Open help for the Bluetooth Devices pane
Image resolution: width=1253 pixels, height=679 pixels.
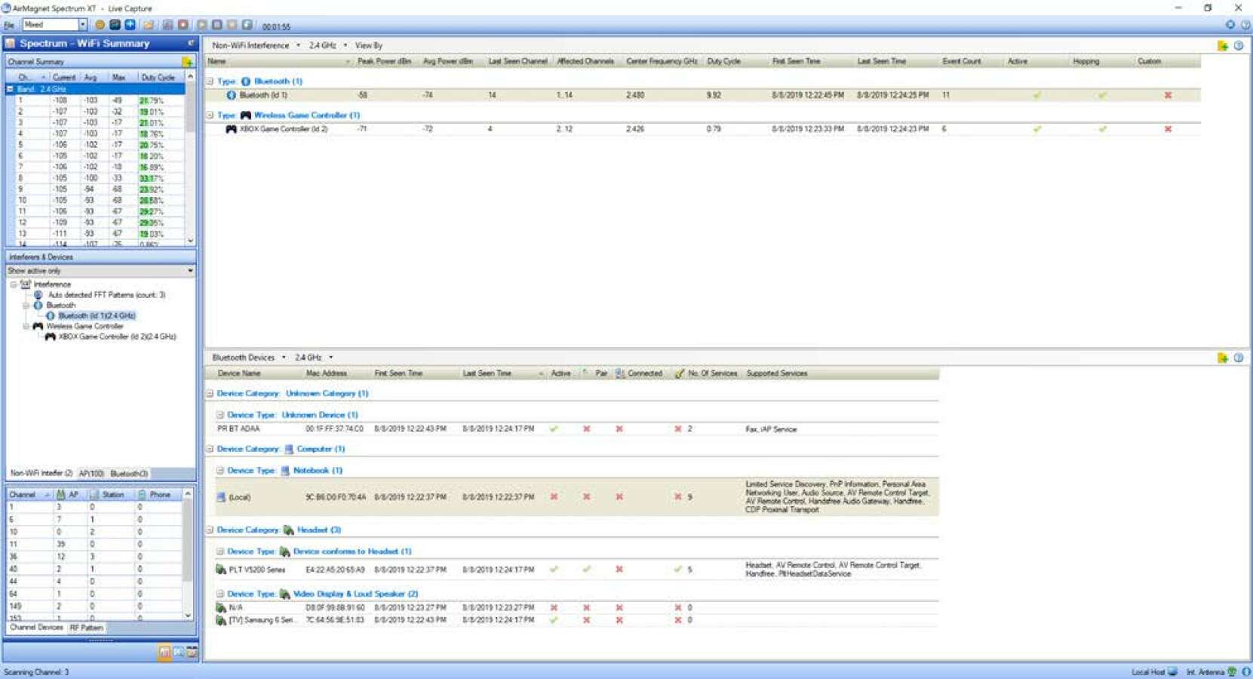[x=1239, y=358]
